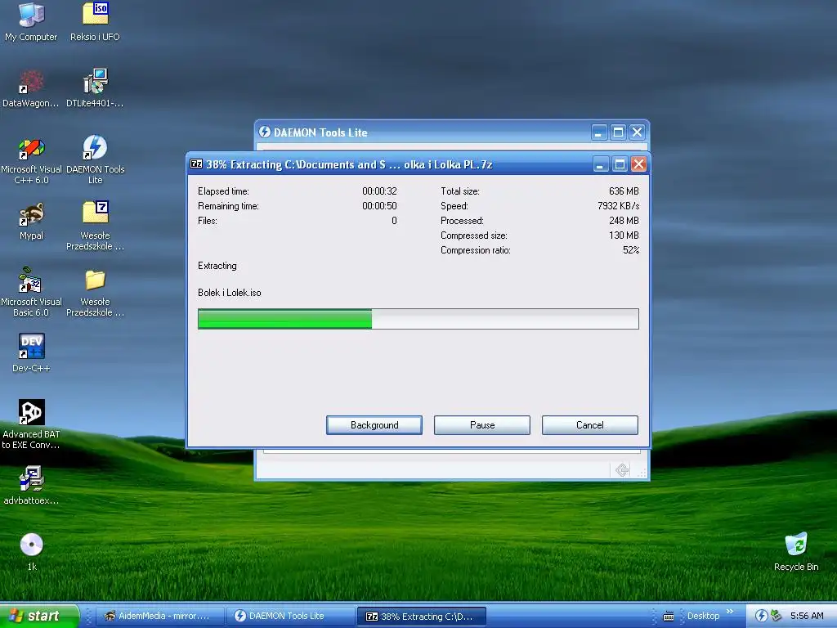Switch to DAEMON Tools Lite taskbar button

tap(290, 617)
